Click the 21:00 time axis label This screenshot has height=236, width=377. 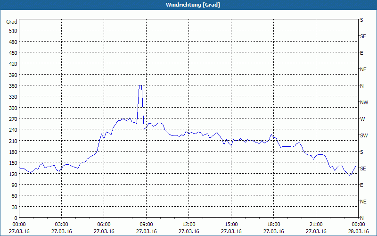pyautogui.click(x=316, y=225)
